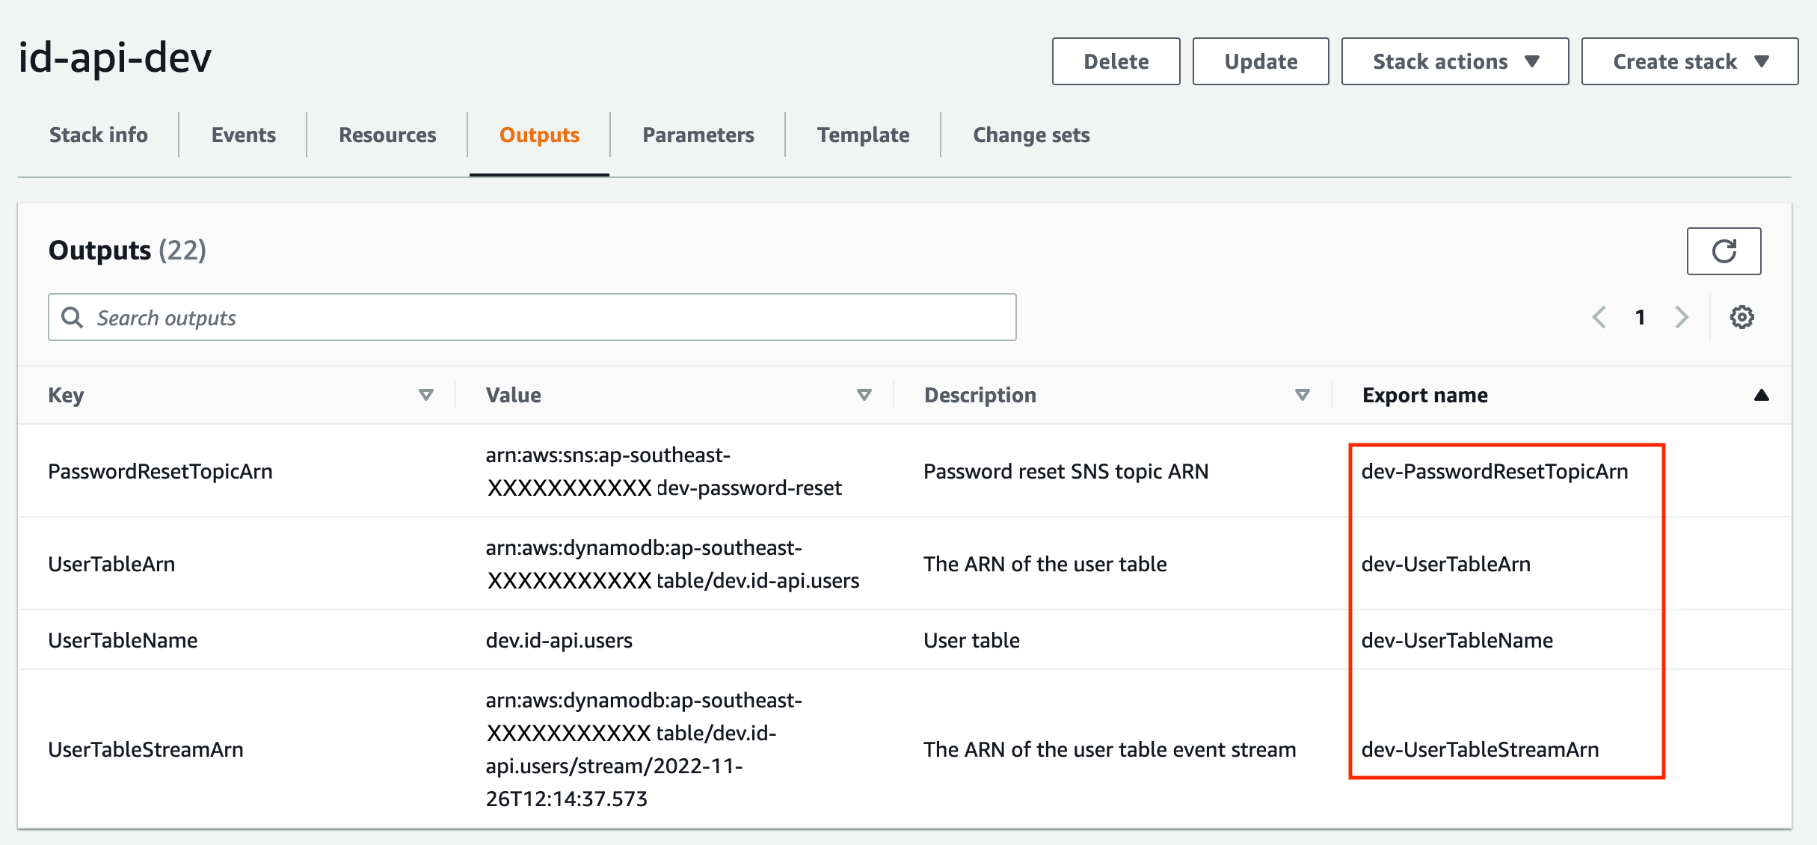Click the refresh outputs icon
The width and height of the screenshot is (1817, 845).
tap(1724, 251)
